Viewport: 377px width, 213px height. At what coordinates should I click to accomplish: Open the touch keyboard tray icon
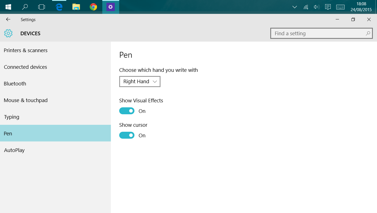(x=340, y=7)
